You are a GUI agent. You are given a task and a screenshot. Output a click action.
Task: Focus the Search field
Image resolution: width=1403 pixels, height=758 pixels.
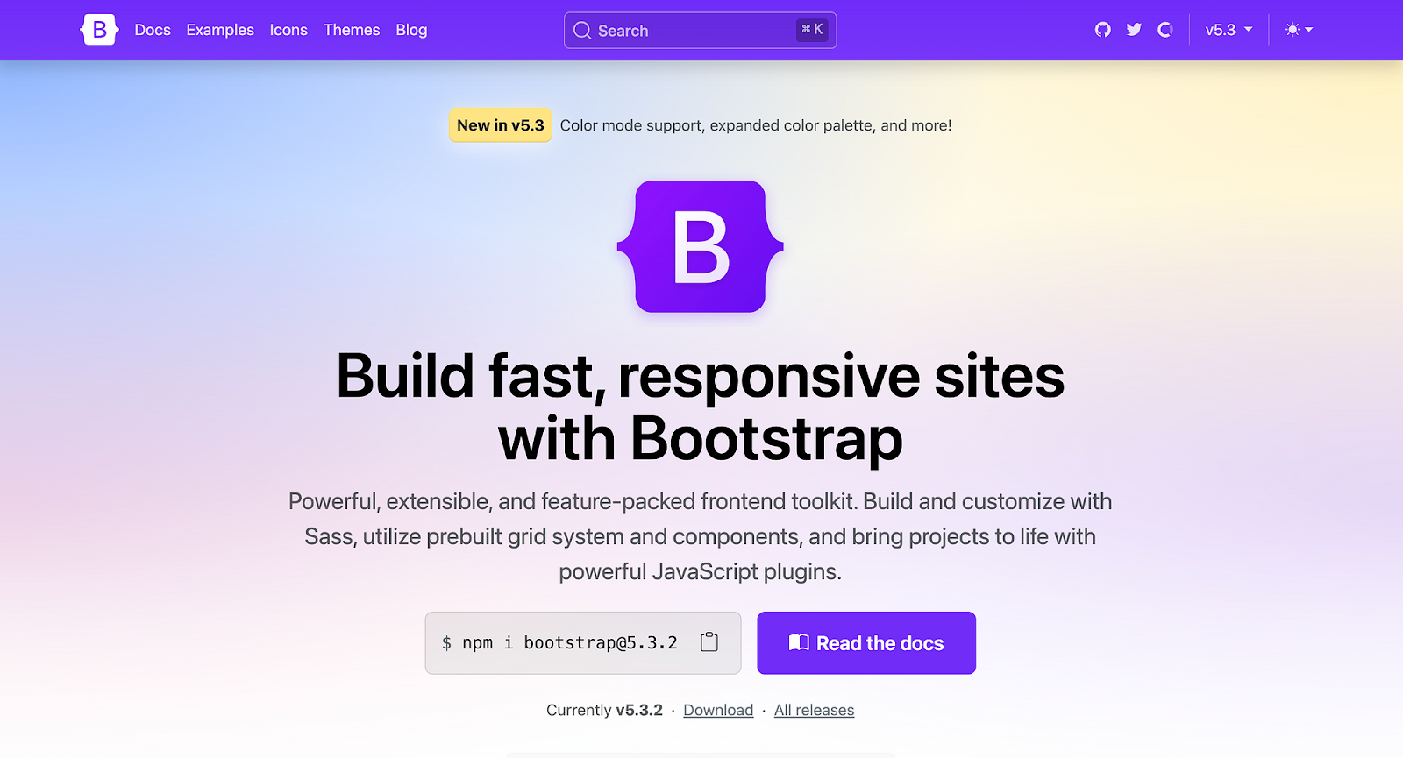[x=701, y=31]
